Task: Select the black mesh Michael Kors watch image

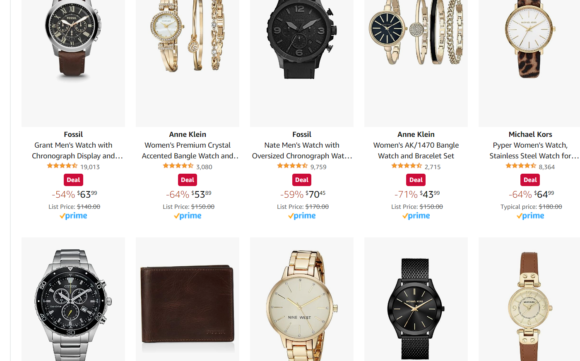Action: [416, 299]
